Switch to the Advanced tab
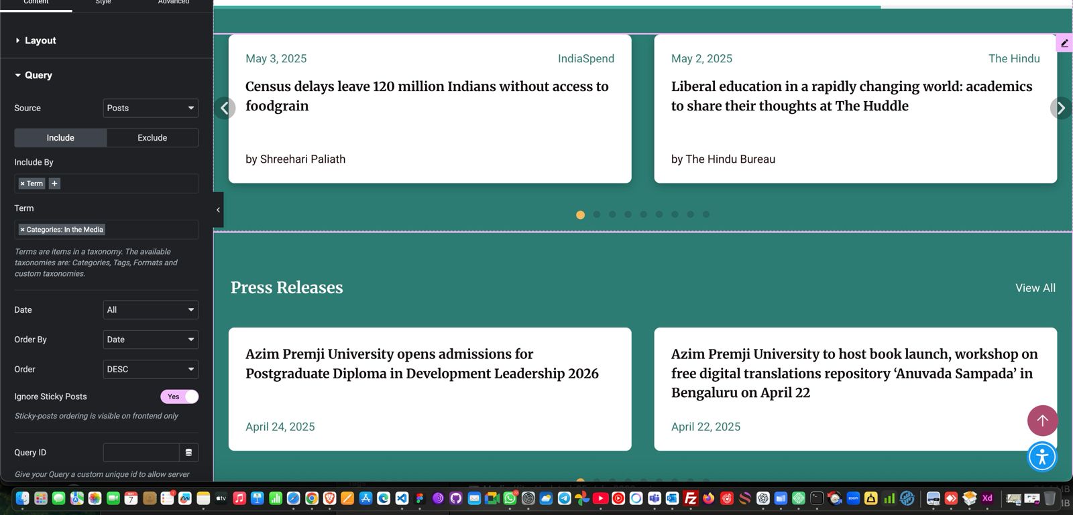1073x515 pixels. pyautogui.click(x=173, y=3)
